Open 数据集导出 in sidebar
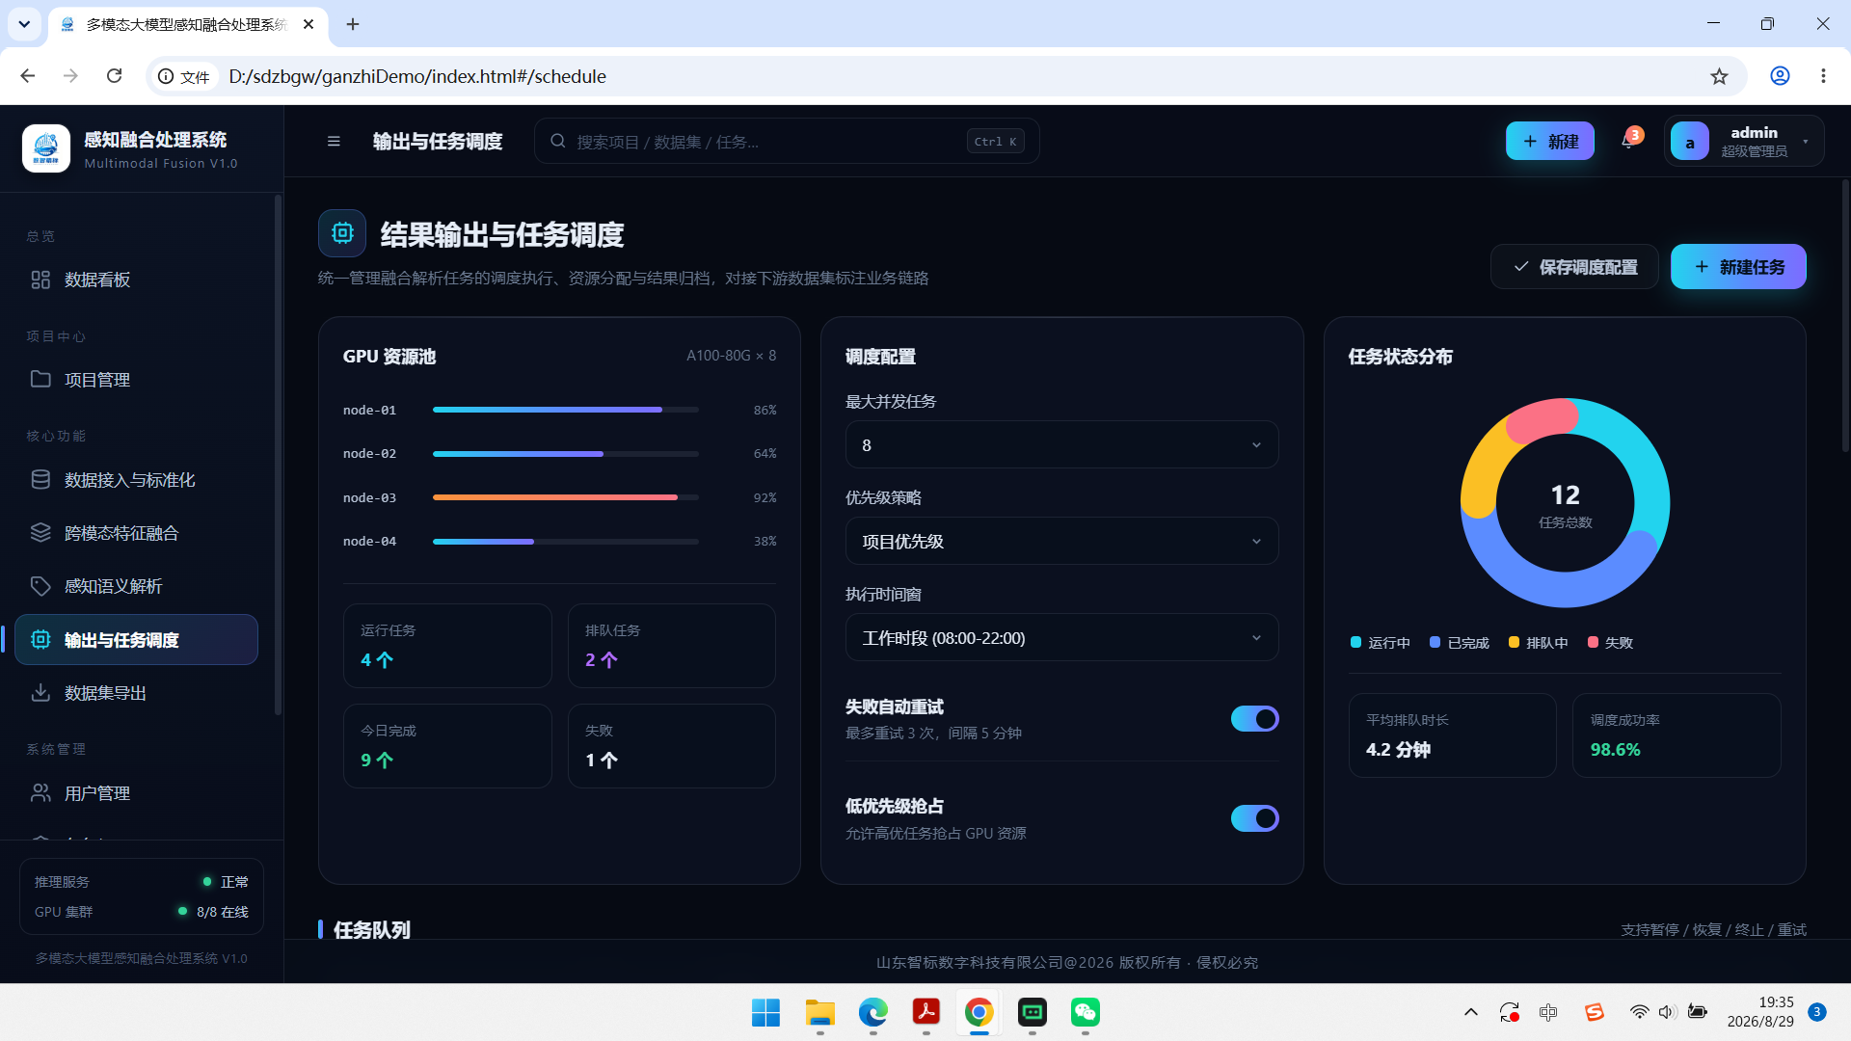 click(137, 693)
